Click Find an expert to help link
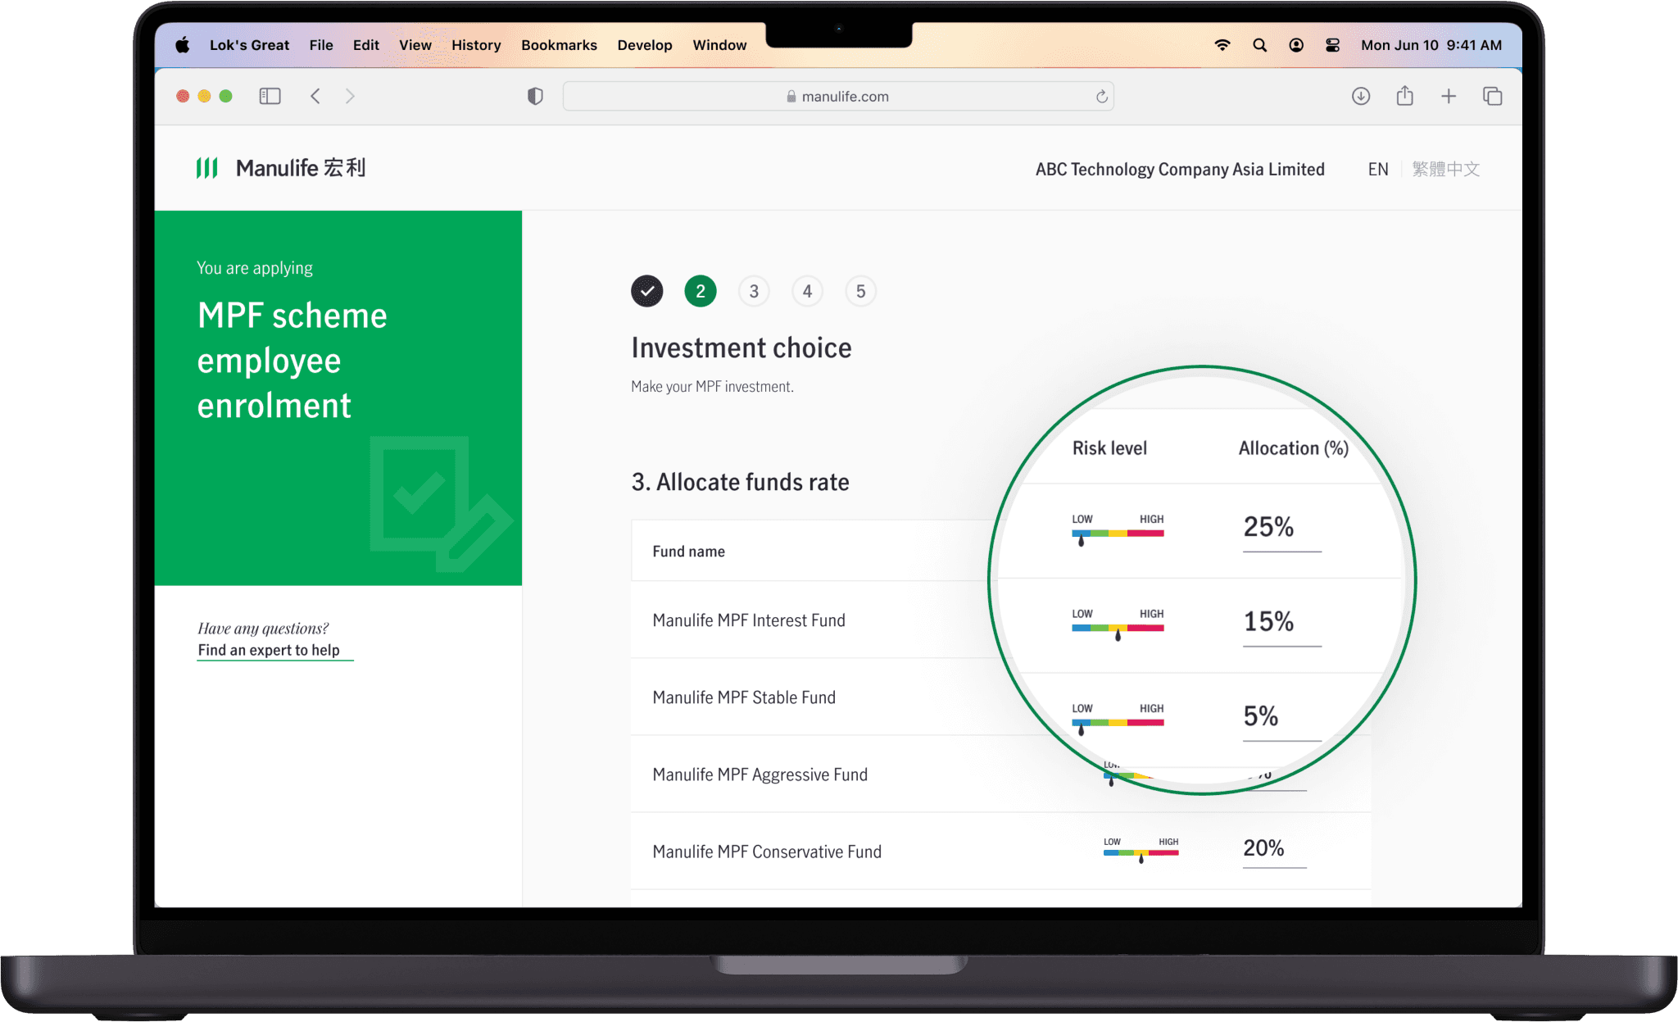The image size is (1678, 1022). [x=269, y=650]
